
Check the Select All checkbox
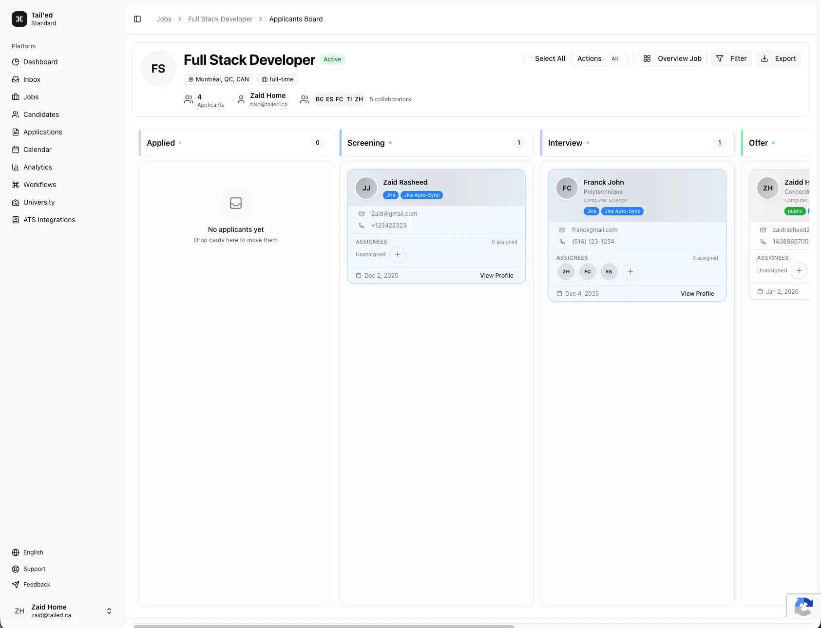click(x=527, y=58)
